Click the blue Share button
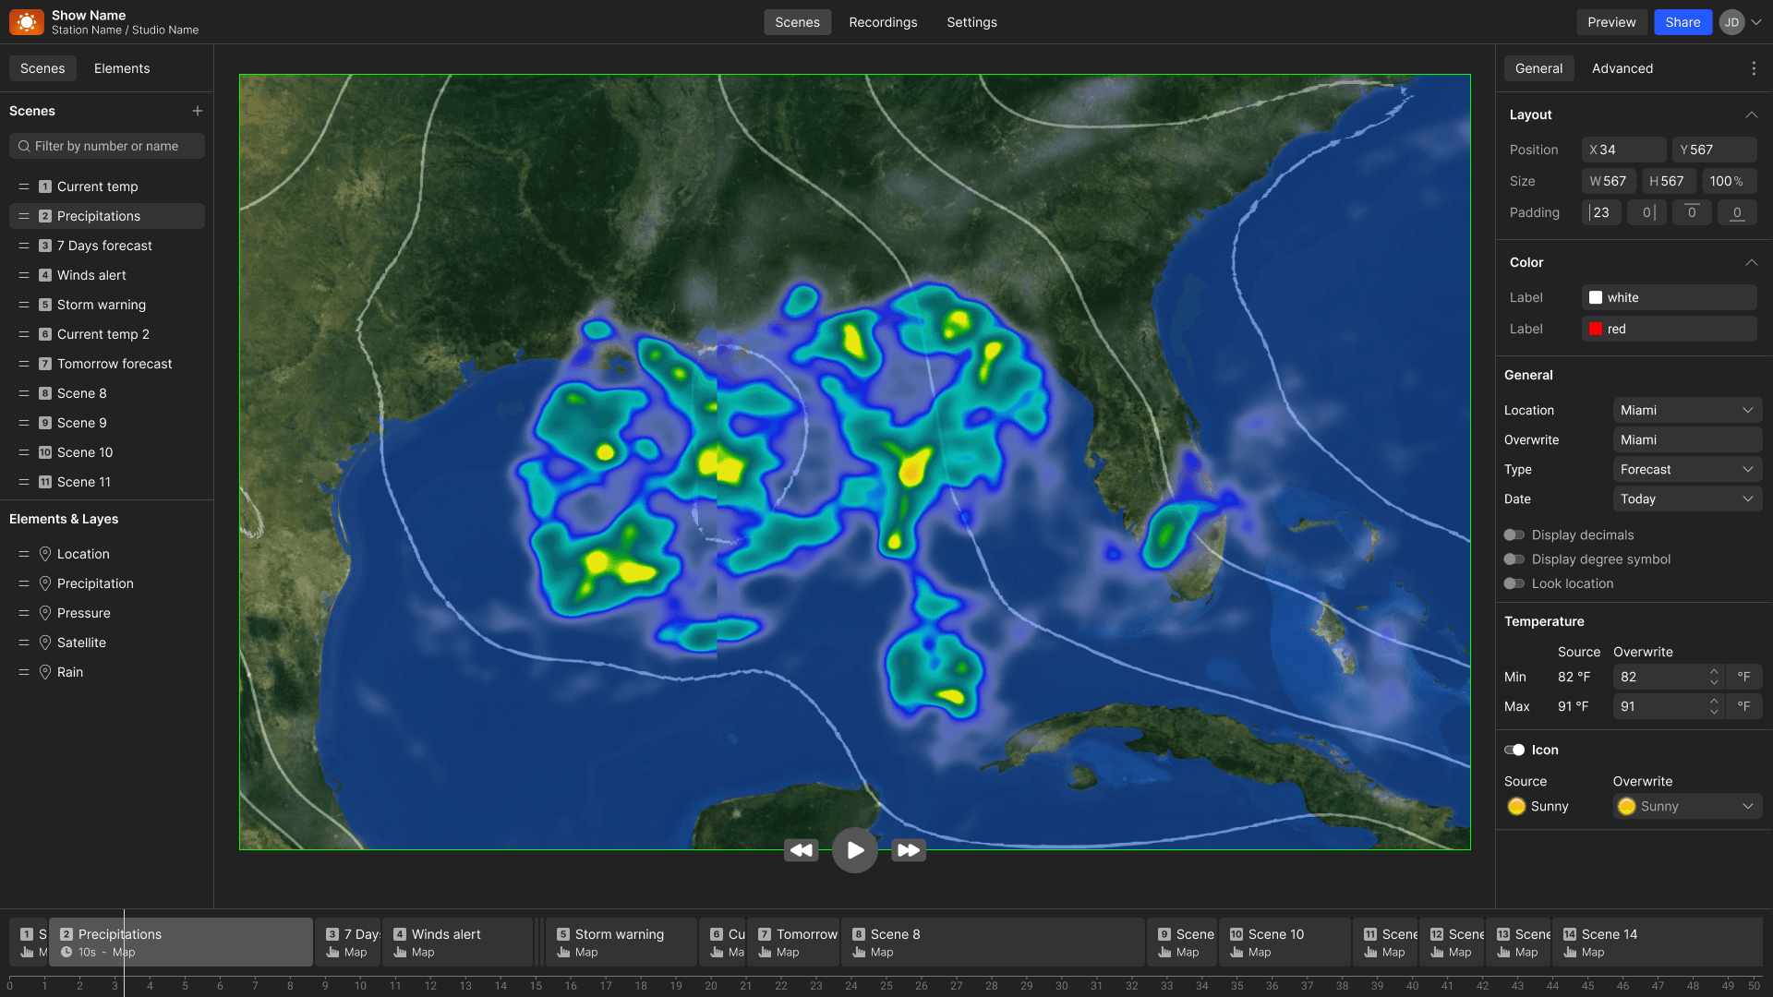 1682,22
